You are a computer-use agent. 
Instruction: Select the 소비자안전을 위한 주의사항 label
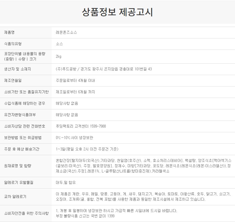click(x=26, y=213)
